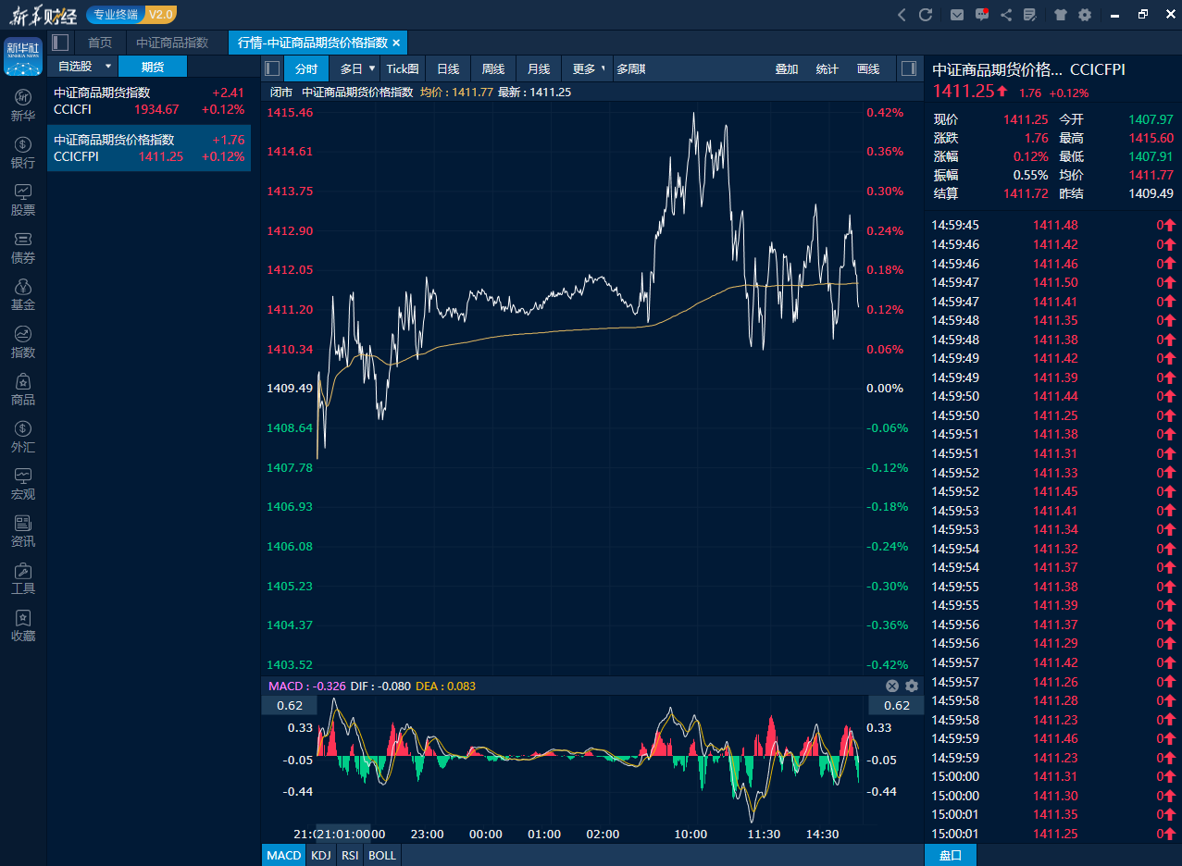Switch to Tick图 view
1182x866 pixels.
coord(403,68)
